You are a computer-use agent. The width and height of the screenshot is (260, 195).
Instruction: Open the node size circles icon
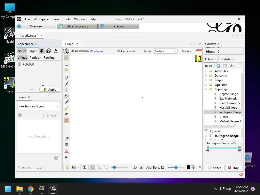point(49,51)
